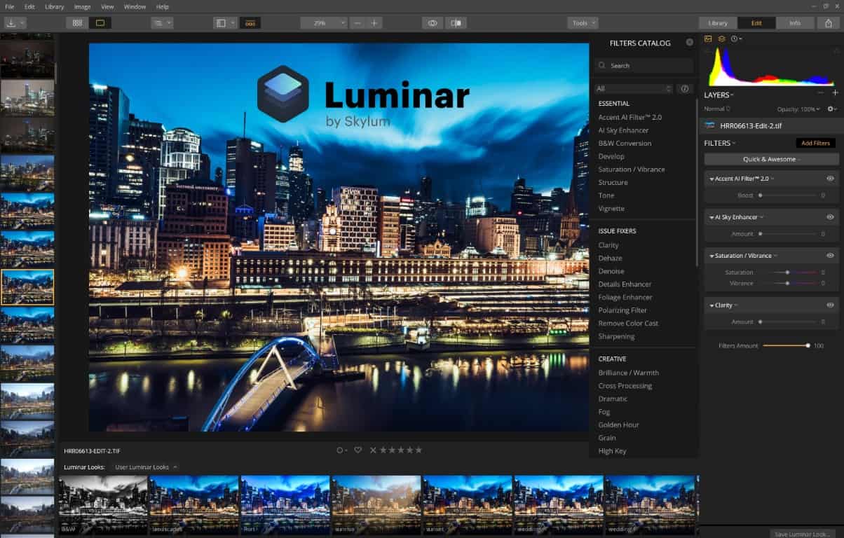Open the Image menu

pyautogui.click(x=82, y=6)
